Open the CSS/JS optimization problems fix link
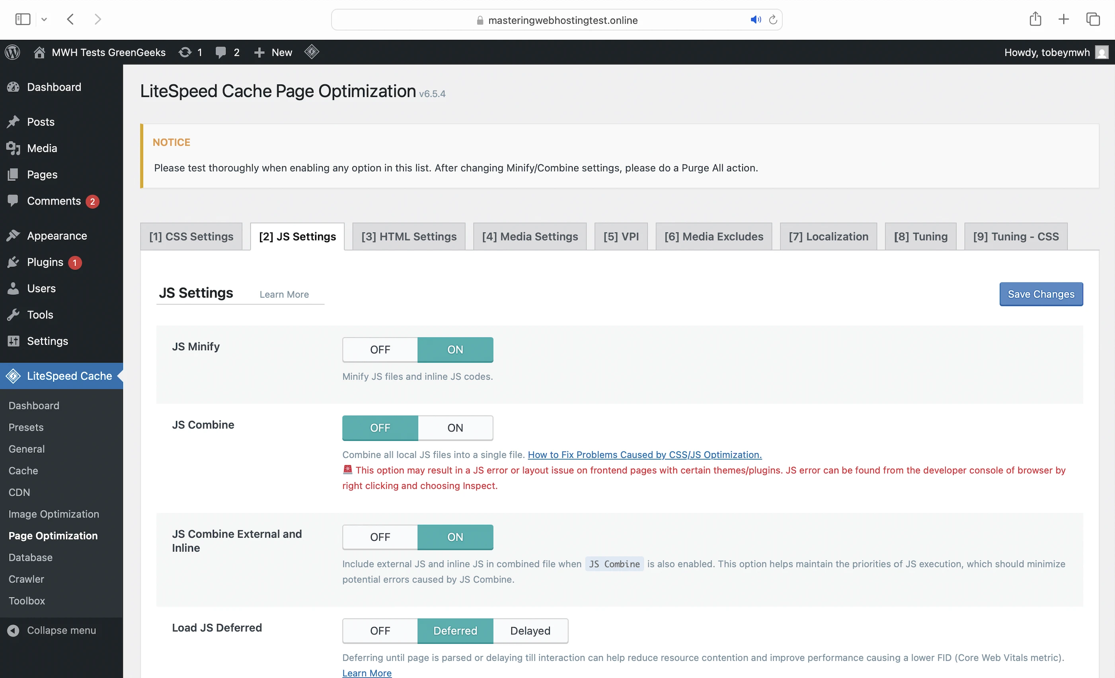 tap(644, 454)
